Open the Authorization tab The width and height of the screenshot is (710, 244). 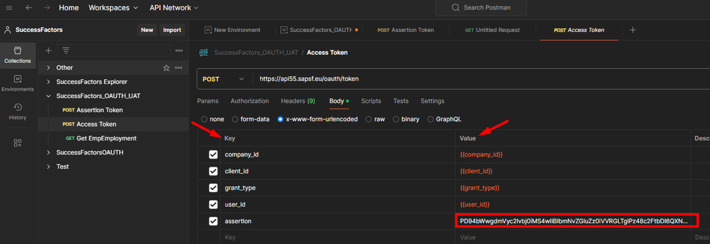point(249,101)
